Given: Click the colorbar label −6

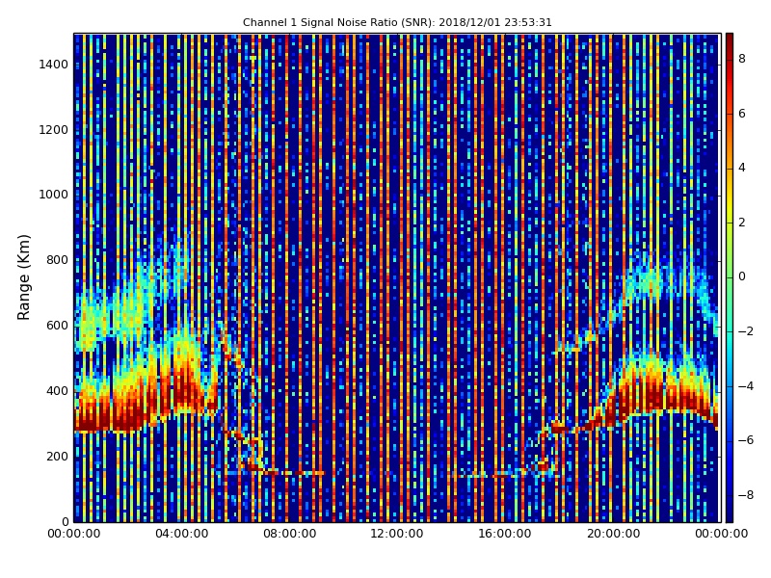Looking at the screenshot, I should (746, 440).
